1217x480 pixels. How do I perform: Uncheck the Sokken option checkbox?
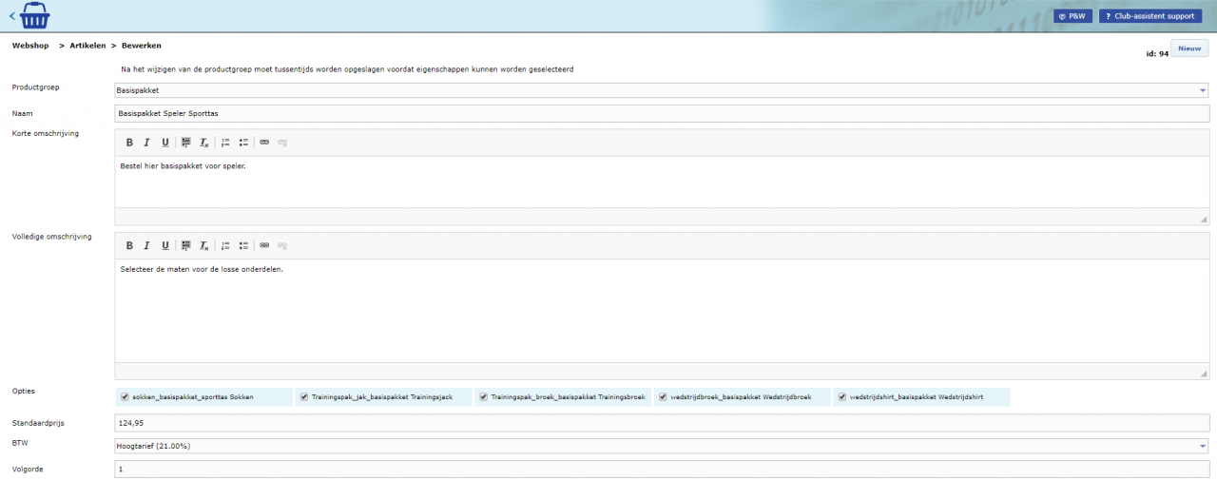pyautogui.click(x=125, y=396)
